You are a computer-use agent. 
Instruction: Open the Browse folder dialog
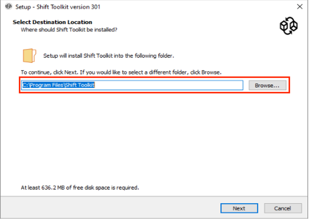(267, 86)
